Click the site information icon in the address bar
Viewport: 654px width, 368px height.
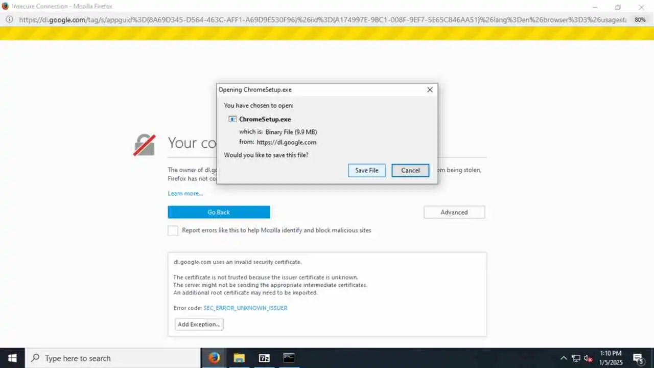tap(9, 19)
